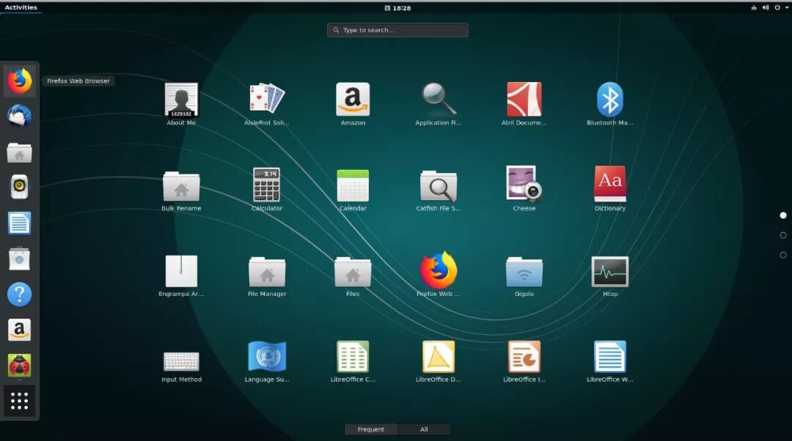Screen dimensions: 792x441
Task: Open LibreOffice Writer
Action: [609, 358]
